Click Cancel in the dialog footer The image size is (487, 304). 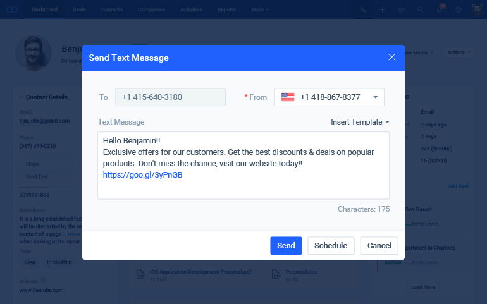pos(379,246)
